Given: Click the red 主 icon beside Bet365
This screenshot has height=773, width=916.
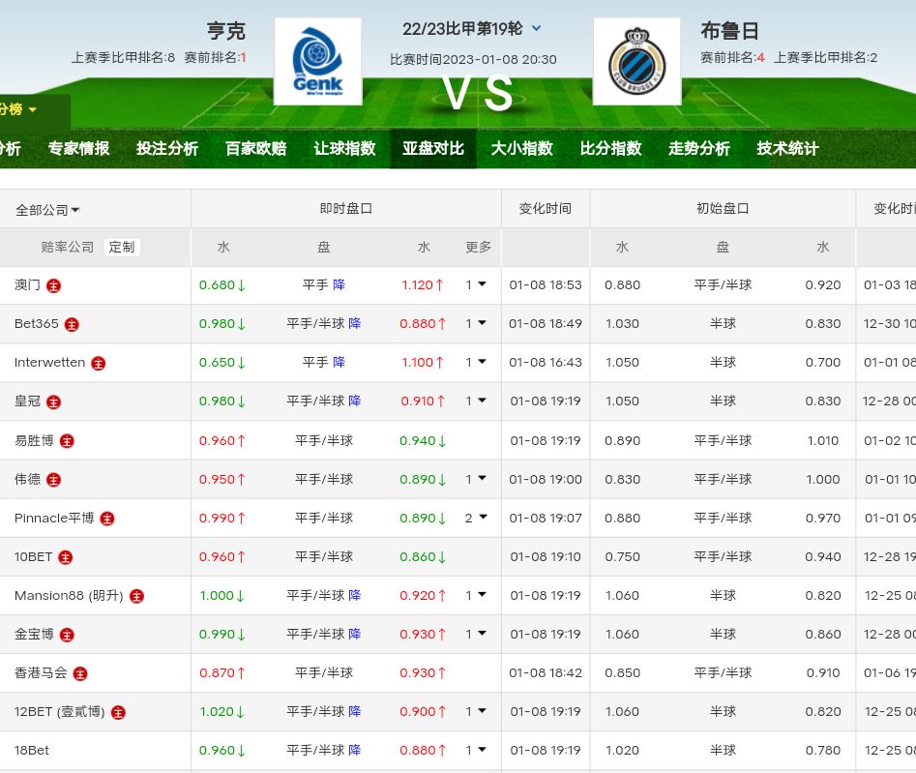Looking at the screenshot, I should coord(72,325).
